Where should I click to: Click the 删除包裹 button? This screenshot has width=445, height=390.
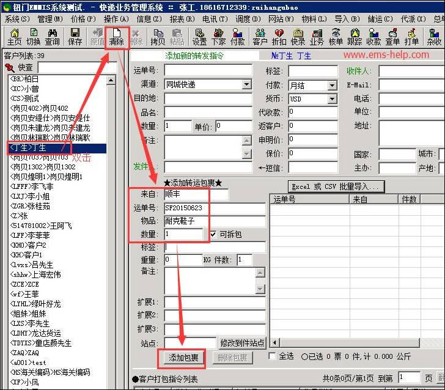coord(232,358)
